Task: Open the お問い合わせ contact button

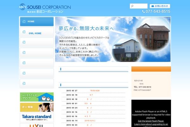Action: tap(160, 6)
